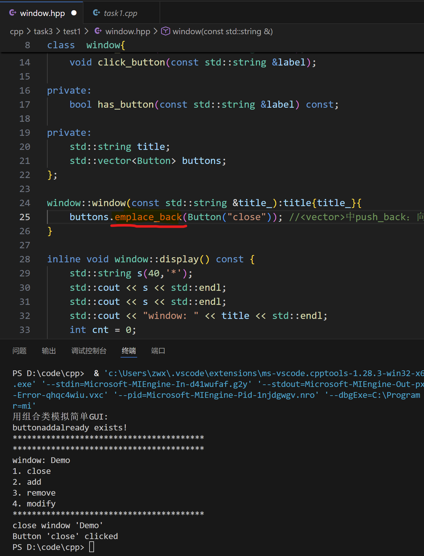Click terminal line '4. modify'
This screenshot has width=424, height=556.
(x=34, y=504)
